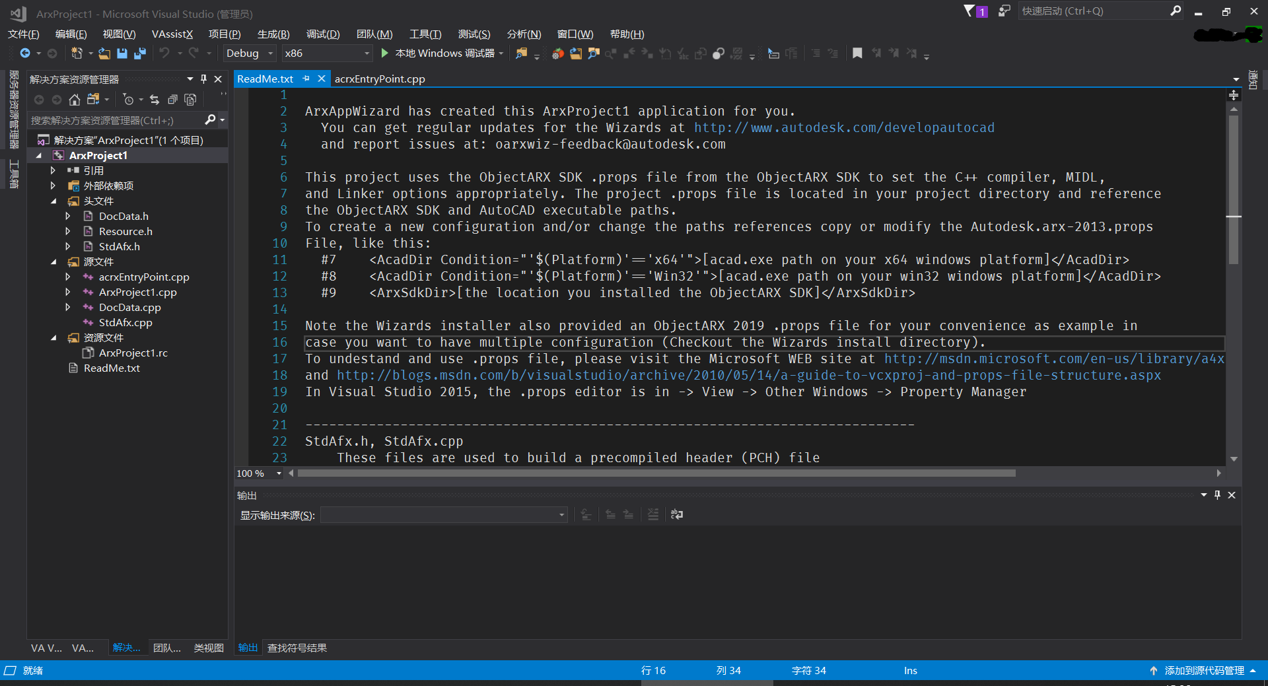The height and width of the screenshot is (686, 1268).
Task: Click the split editor icon above scrollbar
Action: click(1234, 95)
